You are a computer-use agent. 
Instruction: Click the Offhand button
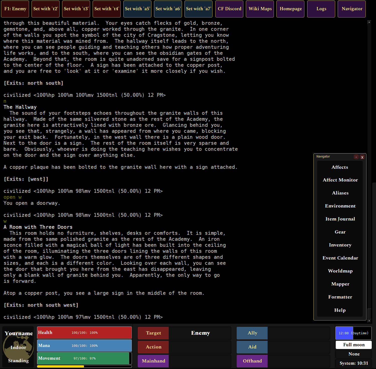pyautogui.click(x=252, y=361)
